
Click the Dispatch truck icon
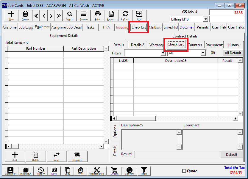(x=77, y=156)
